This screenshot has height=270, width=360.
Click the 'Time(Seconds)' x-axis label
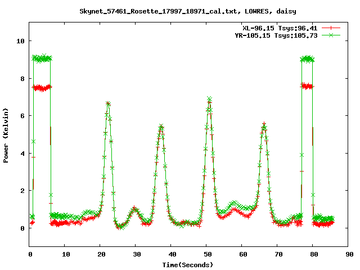click(188, 265)
